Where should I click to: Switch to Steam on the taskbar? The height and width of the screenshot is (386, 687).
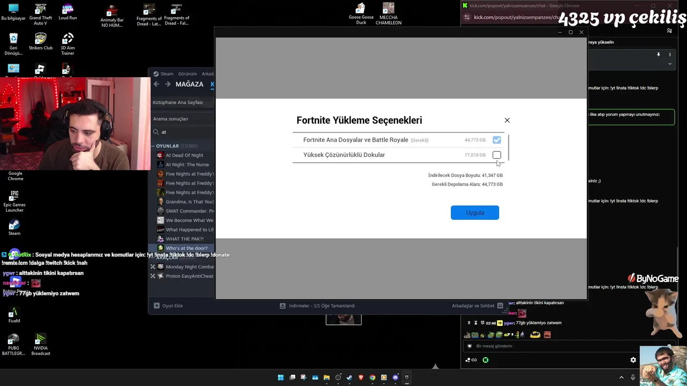(x=349, y=377)
